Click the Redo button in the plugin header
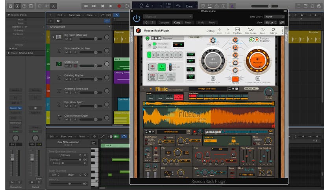329x190 pixels. [x=212, y=22]
